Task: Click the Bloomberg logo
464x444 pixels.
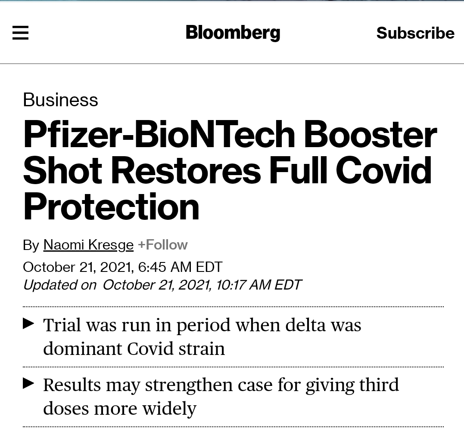Action: [x=233, y=33]
